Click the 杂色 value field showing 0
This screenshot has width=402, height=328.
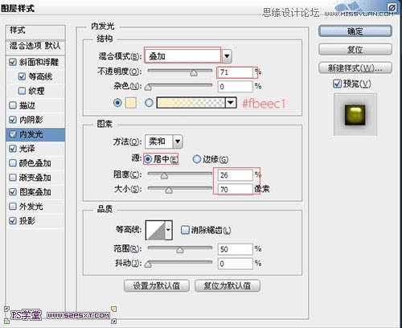click(x=235, y=87)
